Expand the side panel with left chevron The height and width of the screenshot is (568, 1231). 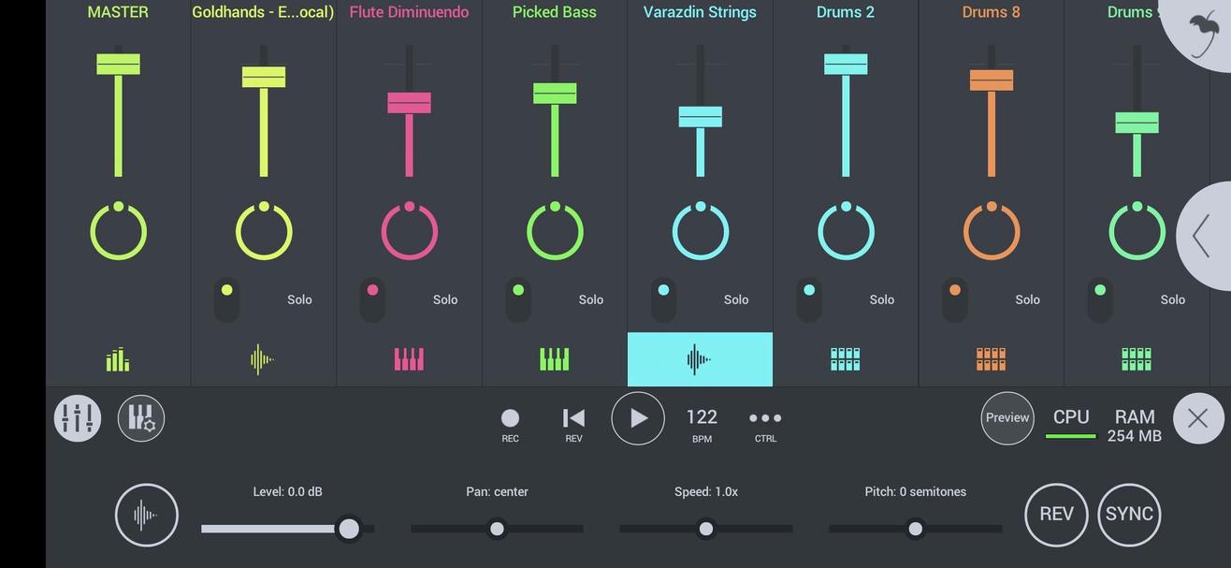[x=1202, y=236]
